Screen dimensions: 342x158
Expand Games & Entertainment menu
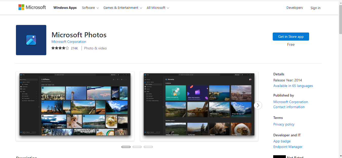pyautogui.click(x=123, y=8)
